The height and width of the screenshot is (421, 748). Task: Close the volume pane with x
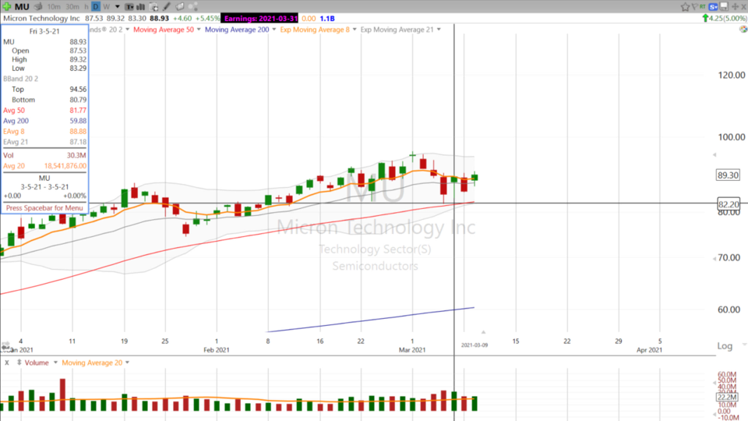coord(7,363)
